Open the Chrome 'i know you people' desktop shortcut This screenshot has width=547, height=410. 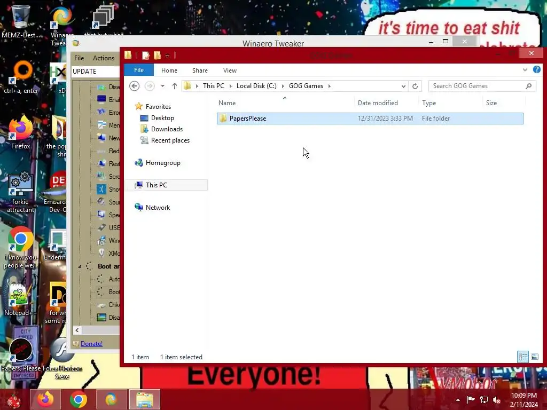pos(20,248)
